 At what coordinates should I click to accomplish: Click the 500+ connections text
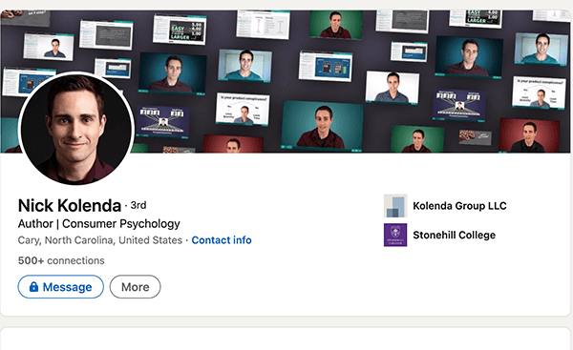[x=61, y=260]
